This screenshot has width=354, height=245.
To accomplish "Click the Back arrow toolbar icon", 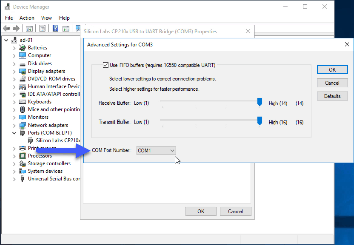I will click(x=6, y=28).
